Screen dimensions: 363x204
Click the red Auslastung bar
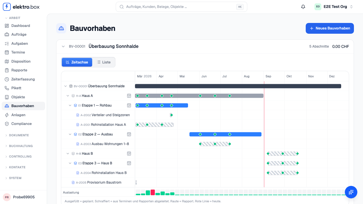tap(153, 192)
